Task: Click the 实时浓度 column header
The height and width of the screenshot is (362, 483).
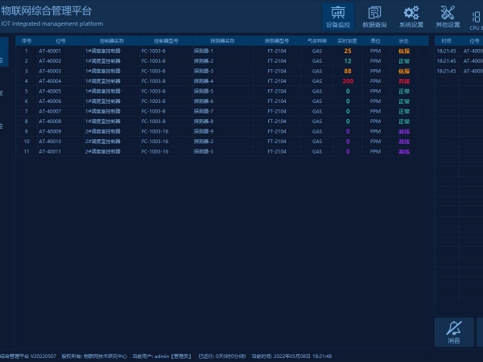Action: pos(348,40)
